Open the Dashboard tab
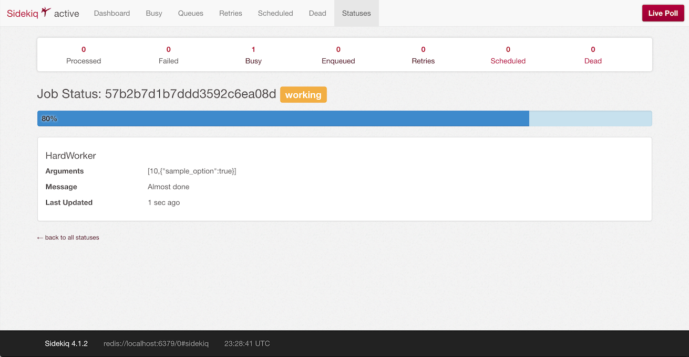689x357 pixels. pyautogui.click(x=112, y=13)
